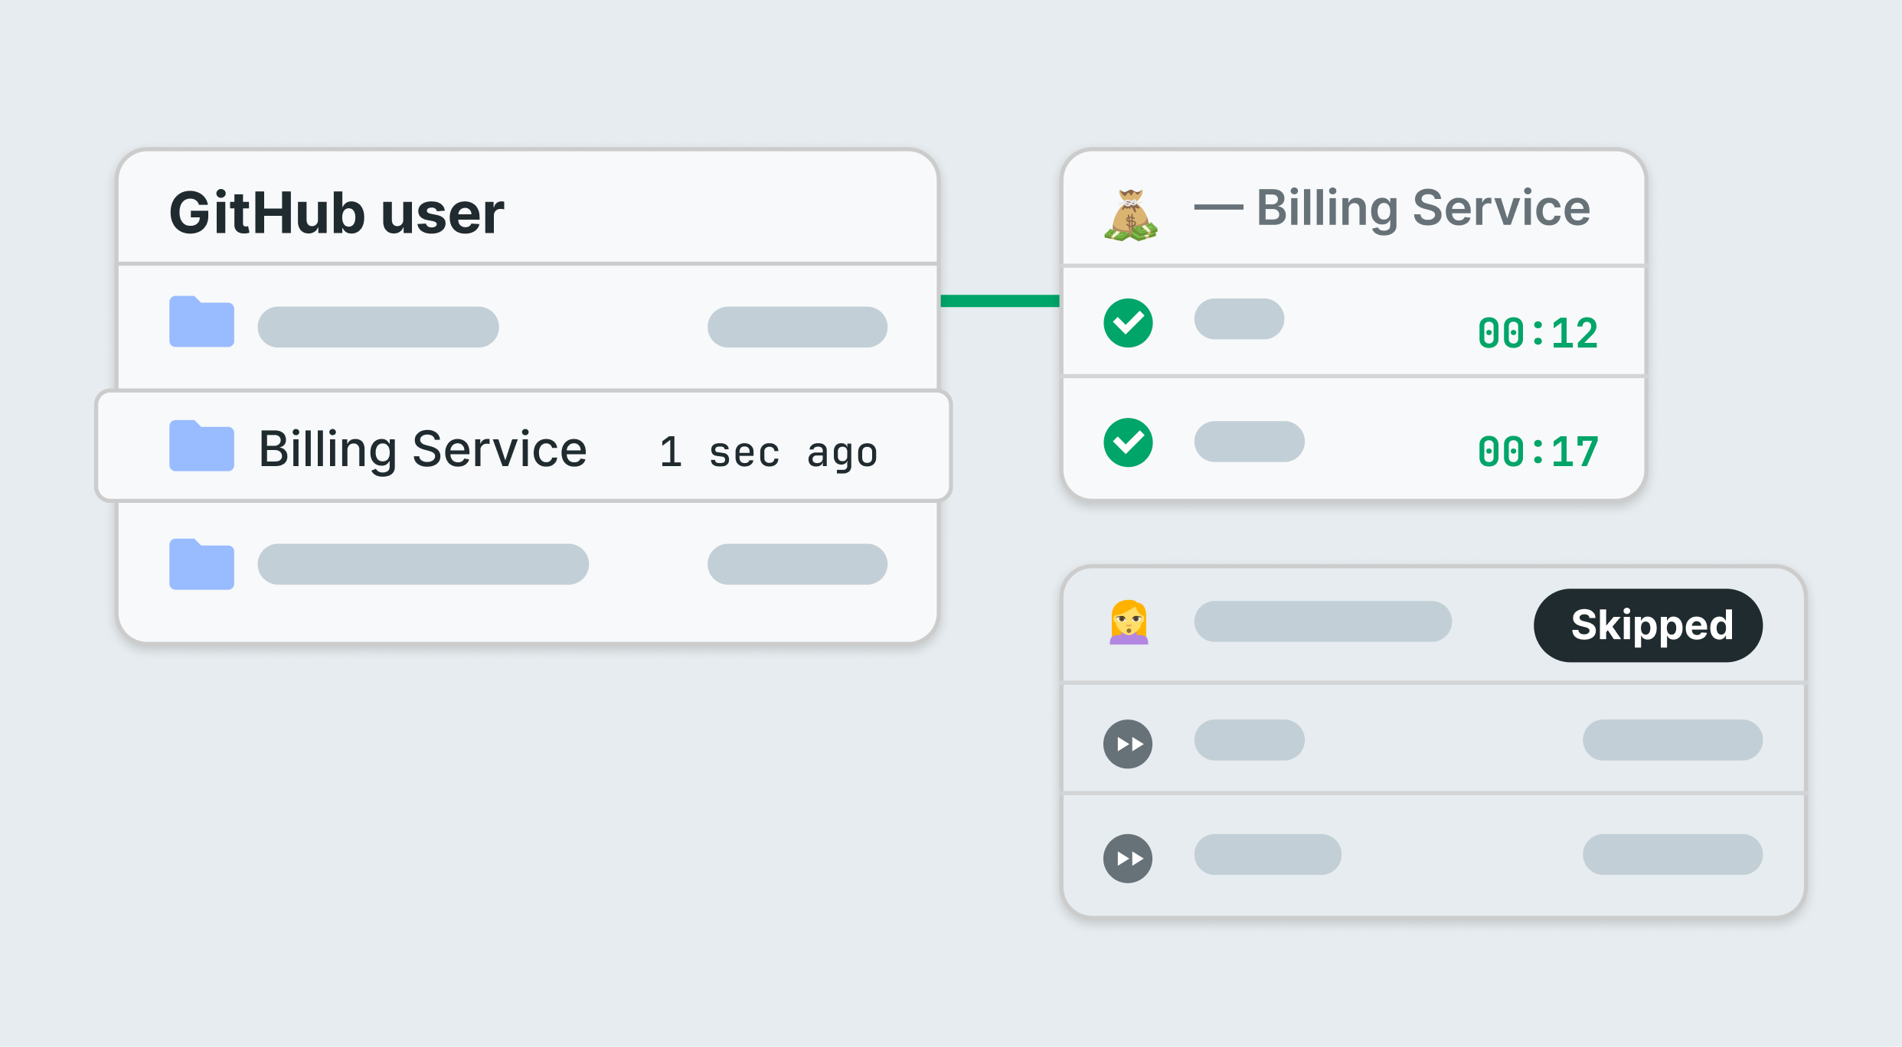Open the Billing Service row
Screen dimensions: 1902x1047
524,446
